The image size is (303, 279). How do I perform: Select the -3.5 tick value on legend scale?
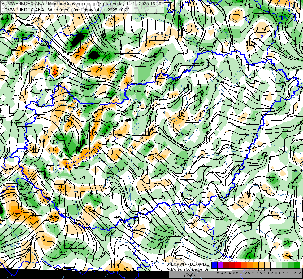[x=235, y=273]
